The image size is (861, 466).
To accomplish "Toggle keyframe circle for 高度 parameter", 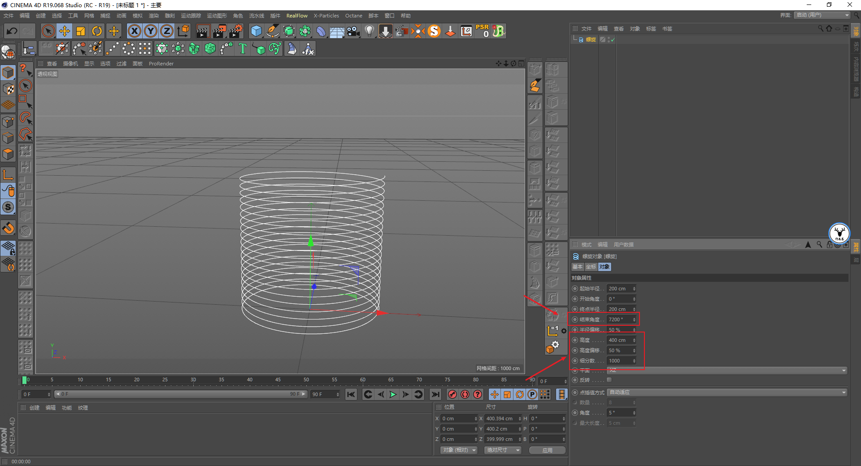I will pyautogui.click(x=575, y=340).
